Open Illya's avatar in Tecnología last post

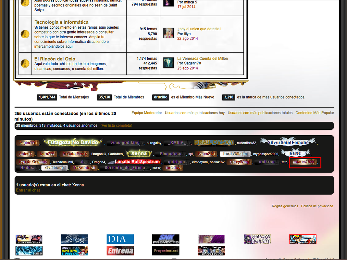[168, 33]
